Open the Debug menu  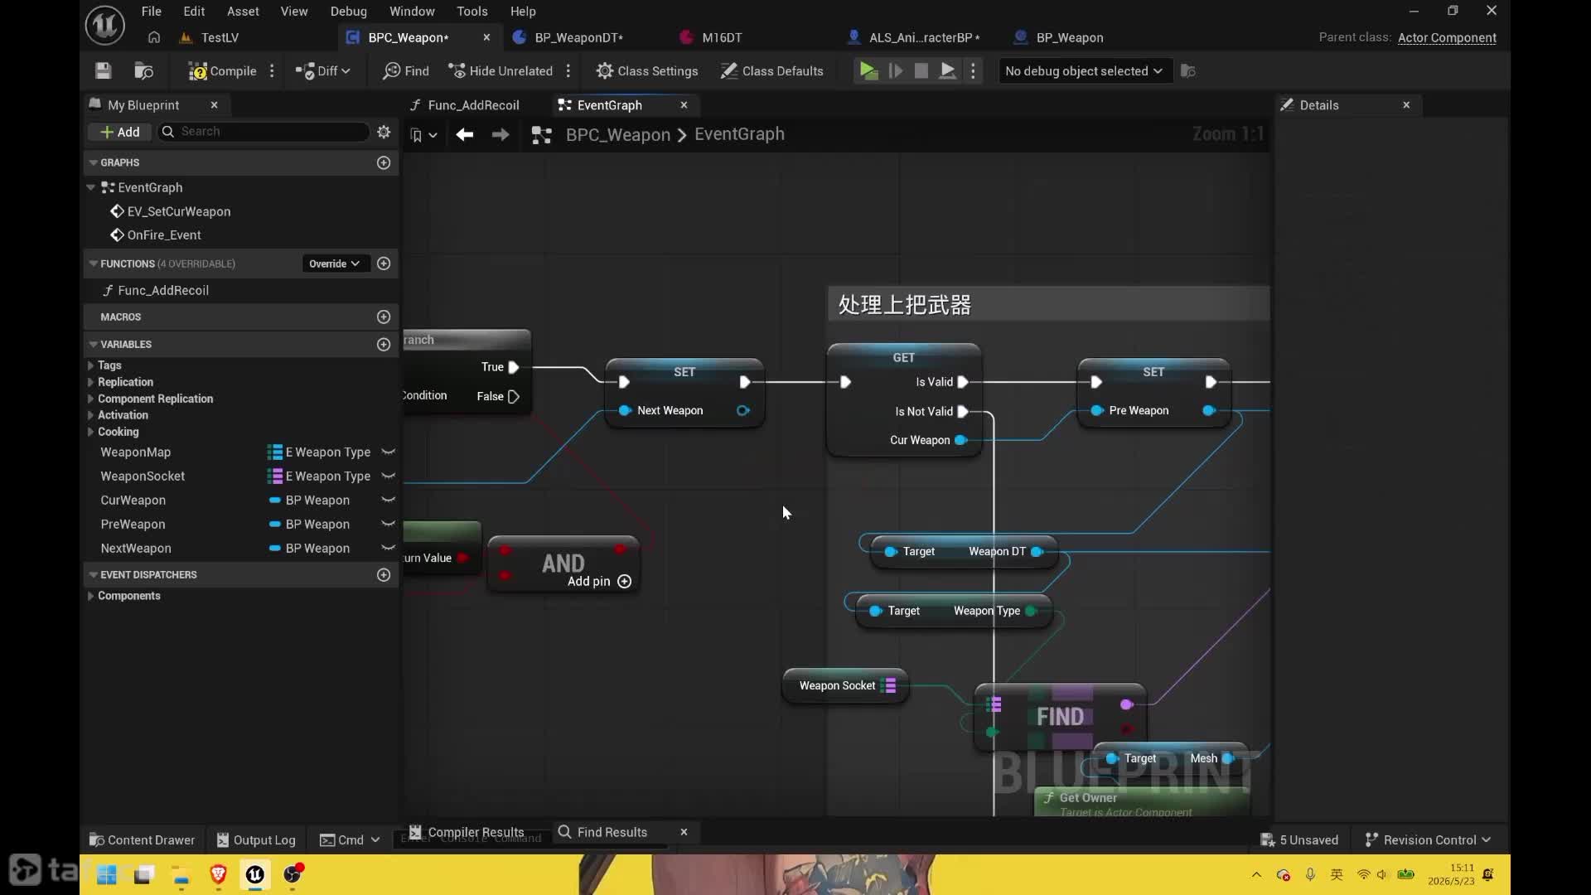tap(349, 12)
